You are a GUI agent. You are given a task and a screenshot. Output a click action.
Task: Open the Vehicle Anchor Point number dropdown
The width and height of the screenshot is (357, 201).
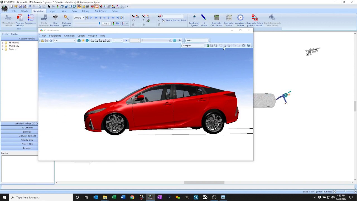[x=182, y=16]
